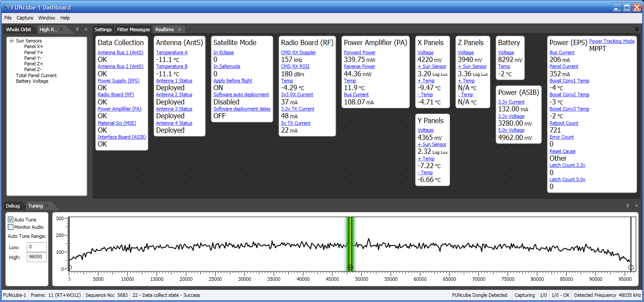Click the Boost Conv2 Temp link
The height and width of the screenshot is (302, 644).
pyautogui.click(x=569, y=94)
